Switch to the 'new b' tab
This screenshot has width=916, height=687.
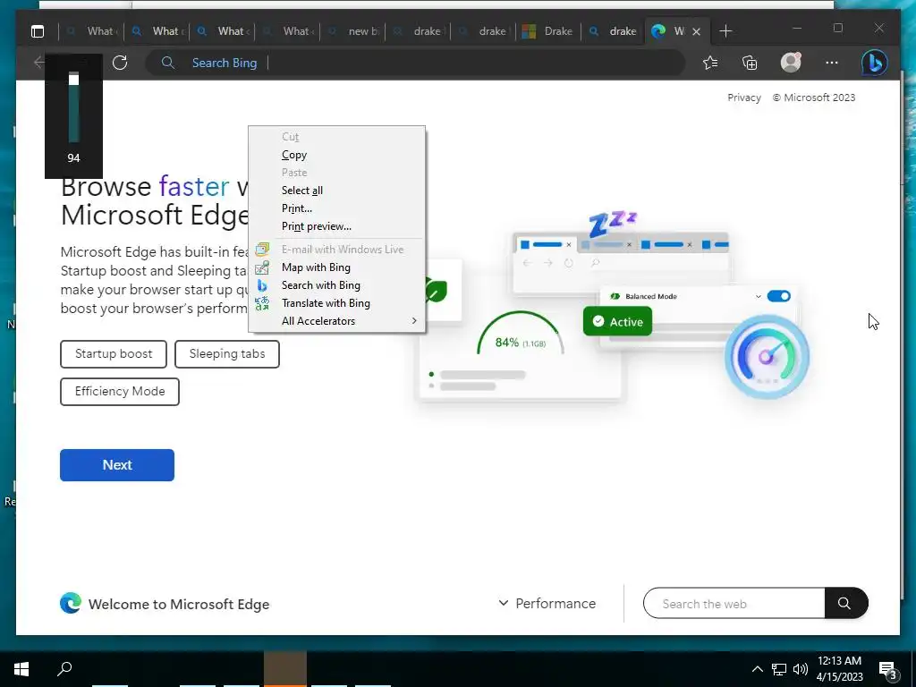(352, 31)
